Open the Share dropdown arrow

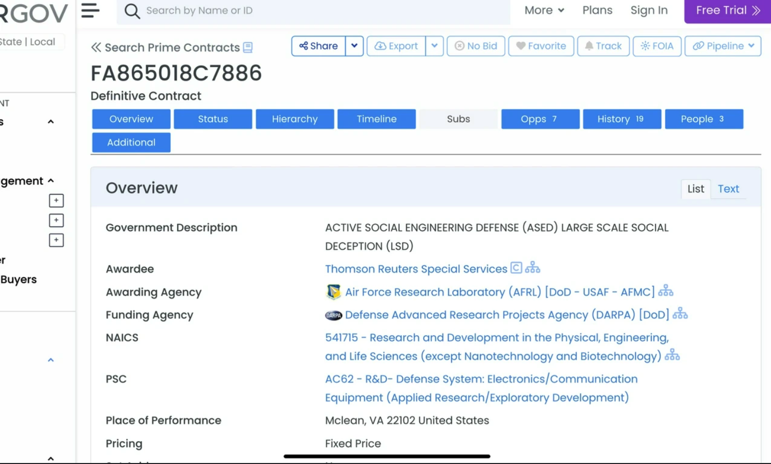click(x=354, y=46)
